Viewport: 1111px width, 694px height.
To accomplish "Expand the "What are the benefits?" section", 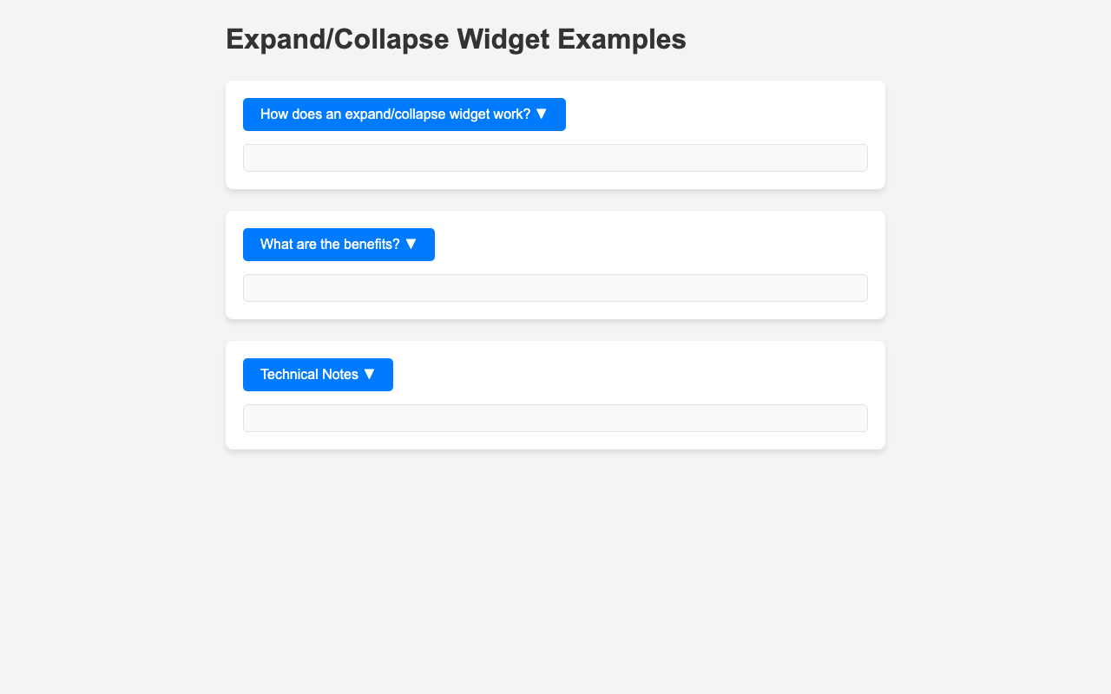I will 338,244.
